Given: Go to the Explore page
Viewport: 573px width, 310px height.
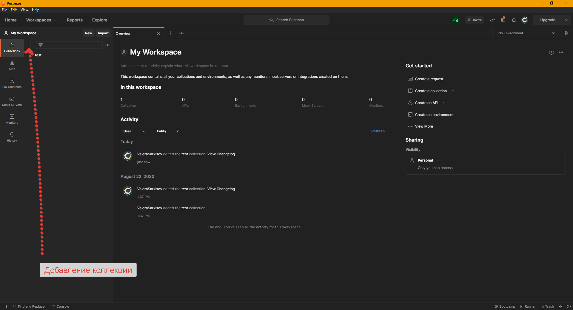Looking at the screenshot, I should pyautogui.click(x=100, y=20).
